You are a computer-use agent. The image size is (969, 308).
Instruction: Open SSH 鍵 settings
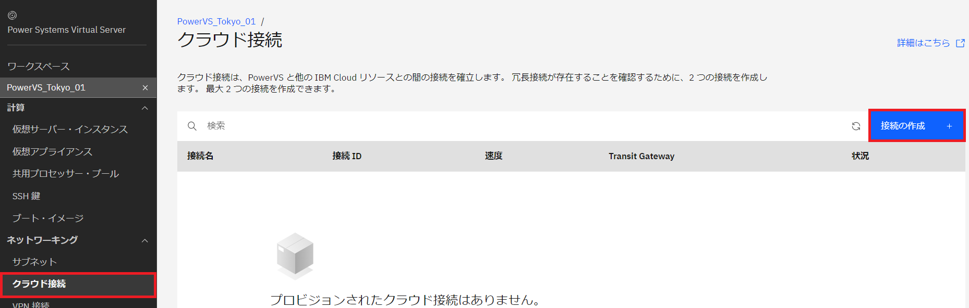pyautogui.click(x=26, y=196)
